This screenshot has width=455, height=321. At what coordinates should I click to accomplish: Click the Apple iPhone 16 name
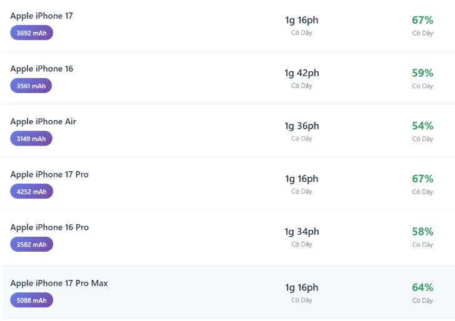[x=41, y=69]
